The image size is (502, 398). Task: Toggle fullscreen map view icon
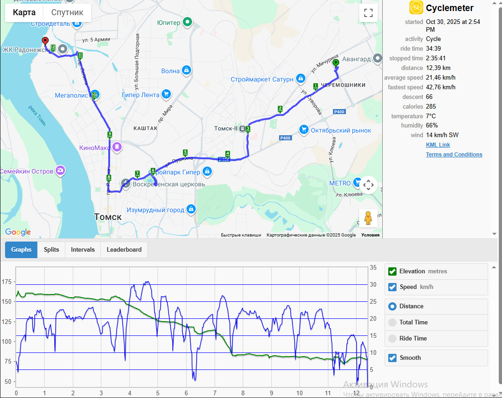point(368,13)
